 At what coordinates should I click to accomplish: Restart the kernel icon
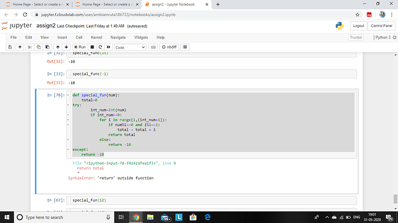(x=100, y=47)
